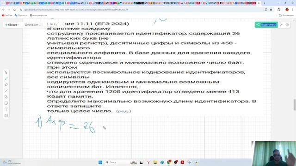This screenshot has width=296, height=166.
Task: Open the install/cast icon in address bar
Action: (266, 10)
